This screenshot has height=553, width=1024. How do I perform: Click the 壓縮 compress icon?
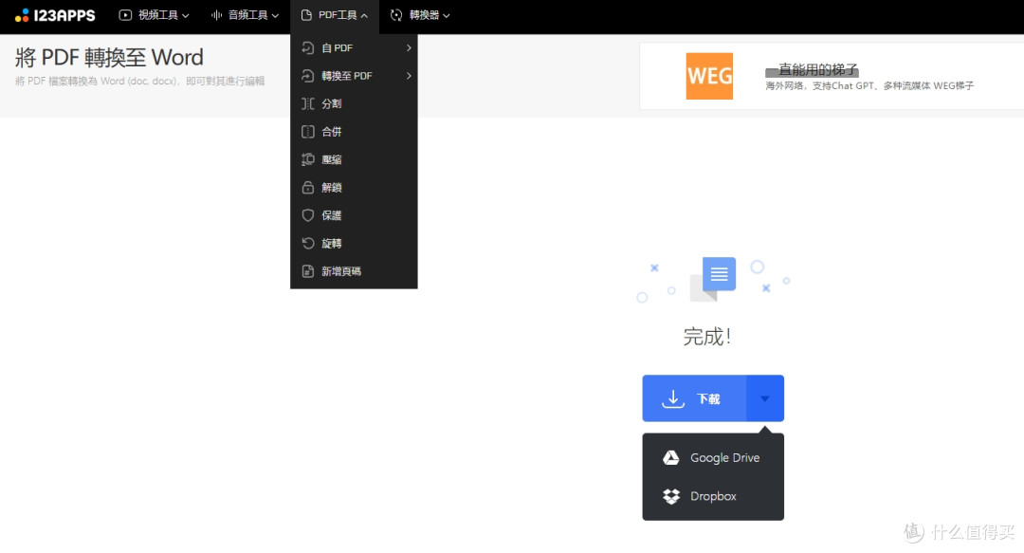pyautogui.click(x=307, y=159)
